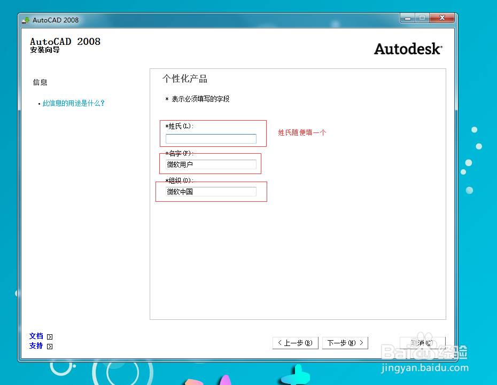The image size is (497, 385).
Task: Open the 支持 link
Action: coord(36,345)
